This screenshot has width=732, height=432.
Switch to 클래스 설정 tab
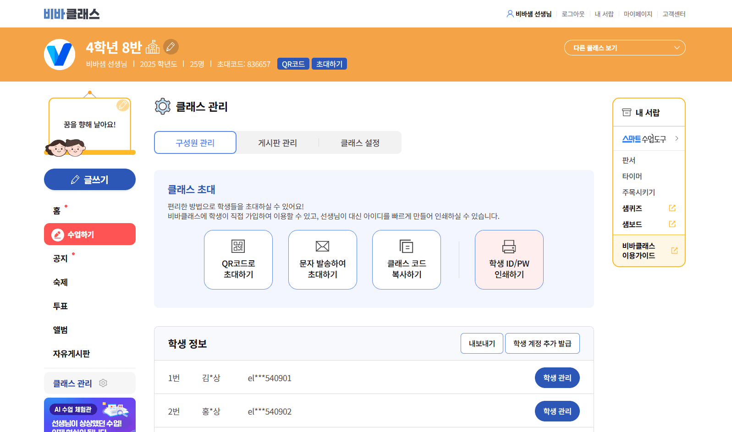click(x=360, y=142)
